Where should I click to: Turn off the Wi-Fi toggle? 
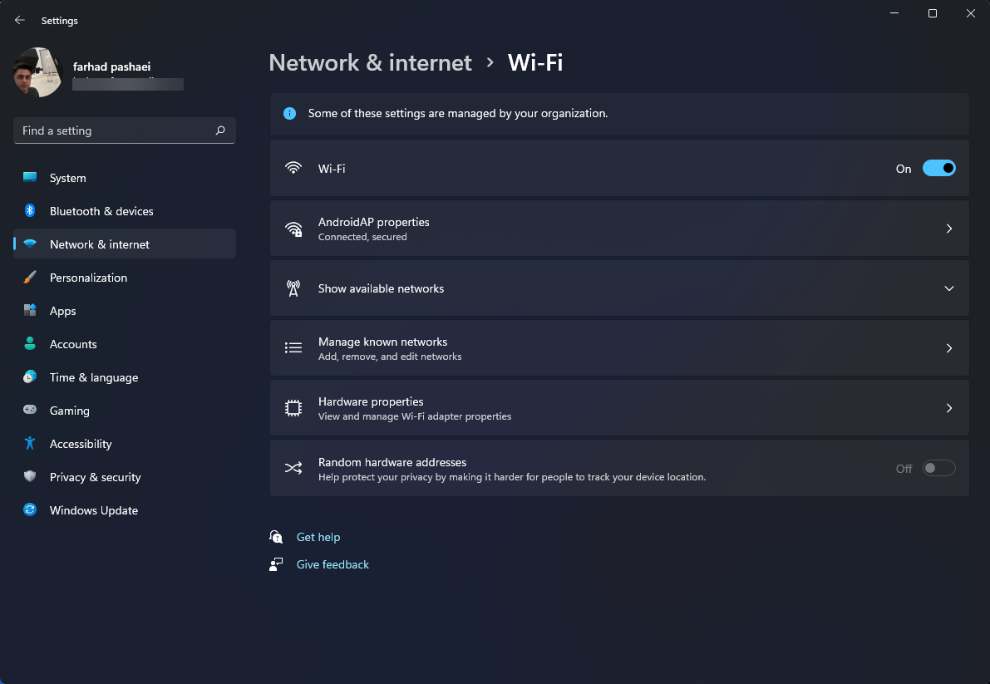point(938,169)
